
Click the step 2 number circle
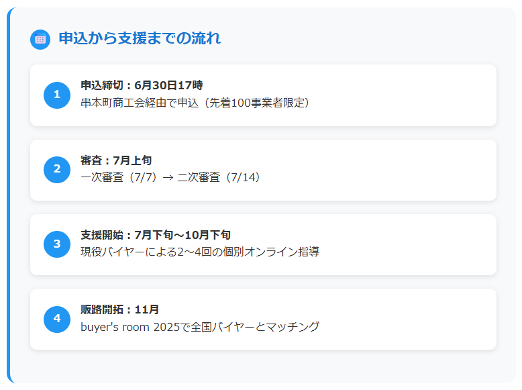57,170
